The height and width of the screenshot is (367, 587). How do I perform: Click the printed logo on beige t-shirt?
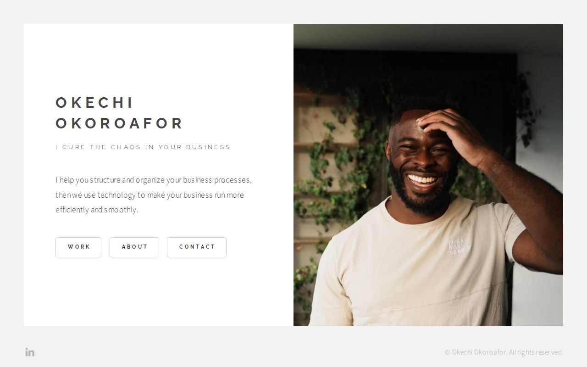(459, 246)
